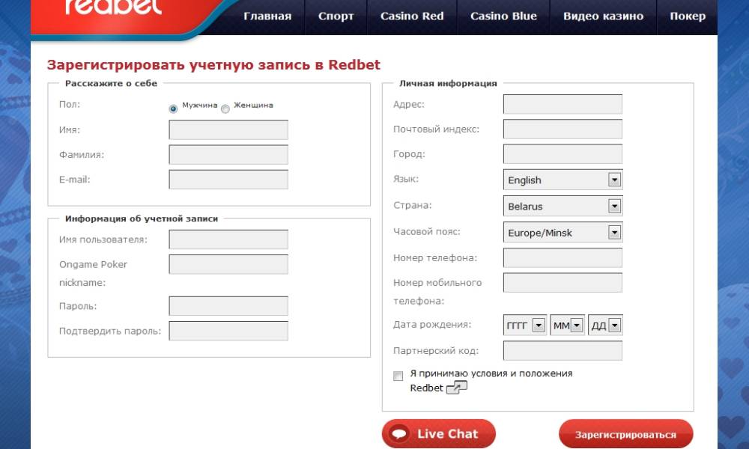Open the Покер menu item
Image resolution: width=749 pixels, height=449 pixels.
point(688,16)
